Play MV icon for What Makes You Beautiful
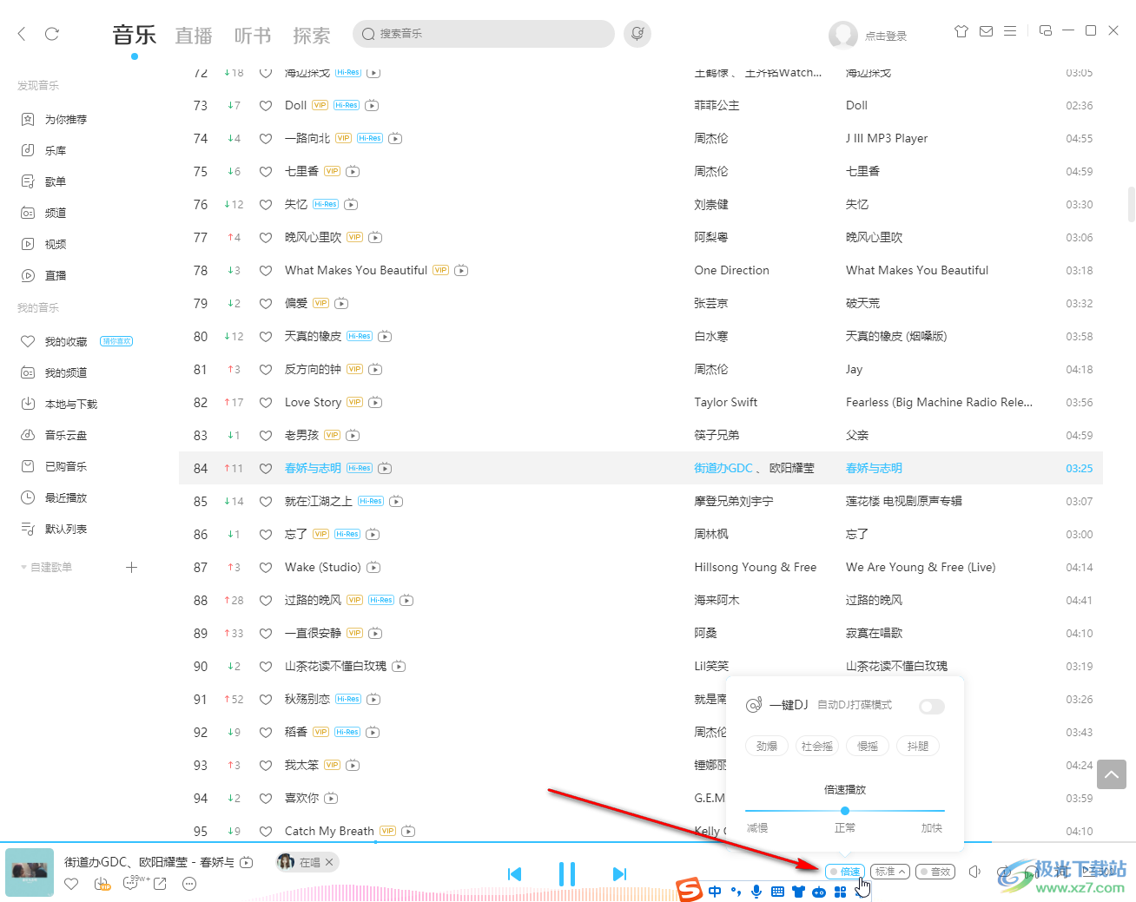Screen dimensions: 1136x902 point(461,271)
